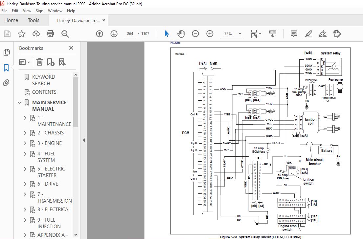Select the highlighter pen tool
The image size is (363, 239).
pos(308,34)
